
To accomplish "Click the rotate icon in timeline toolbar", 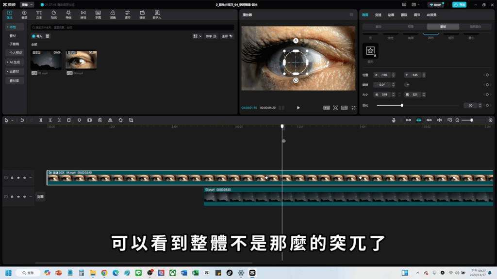I will click(120, 120).
